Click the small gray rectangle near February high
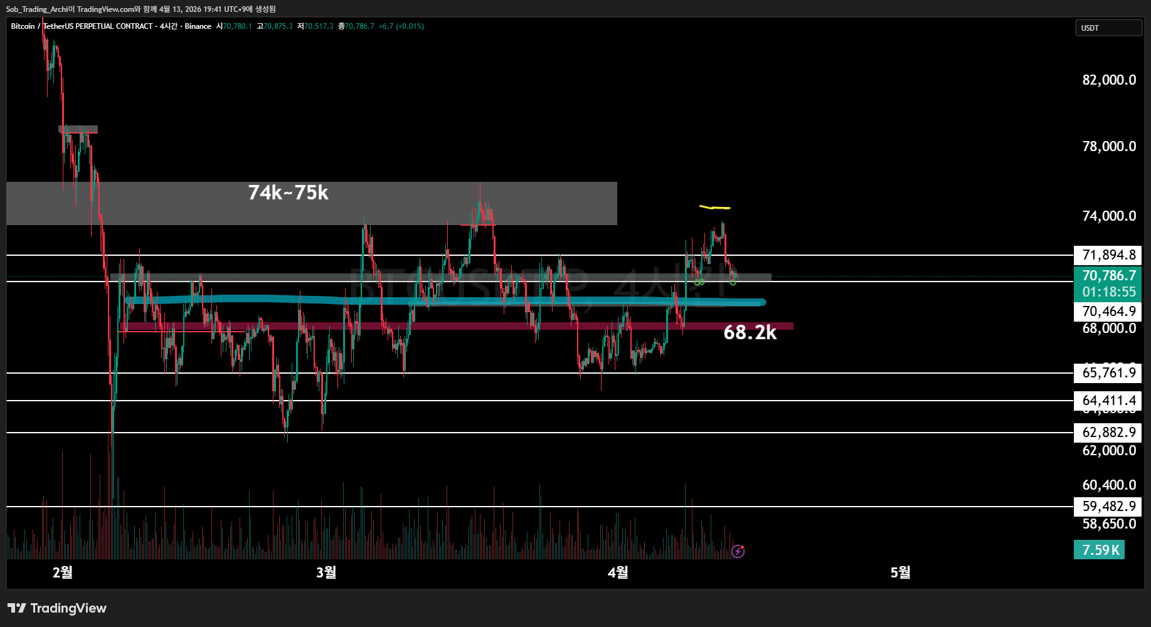The height and width of the screenshot is (627, 1151). [78, 130]
